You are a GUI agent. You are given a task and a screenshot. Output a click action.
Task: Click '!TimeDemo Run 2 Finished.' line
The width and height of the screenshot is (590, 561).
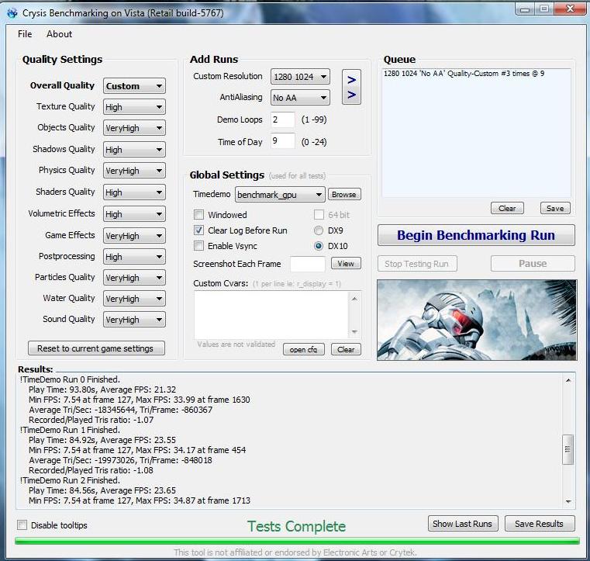[70, 480]
